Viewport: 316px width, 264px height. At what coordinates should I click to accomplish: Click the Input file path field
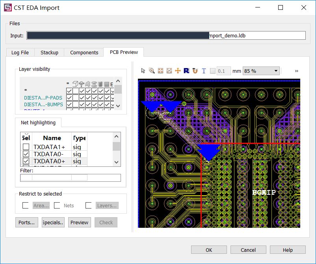click(x=166, y=35)
